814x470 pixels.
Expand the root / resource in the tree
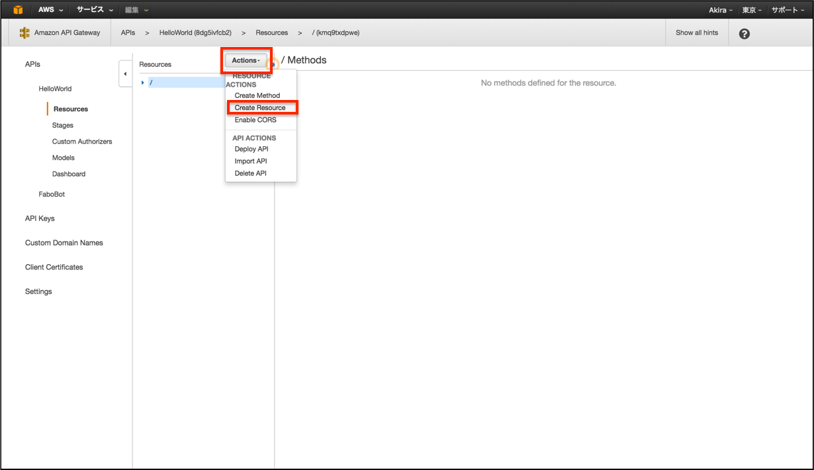[142, 81]
